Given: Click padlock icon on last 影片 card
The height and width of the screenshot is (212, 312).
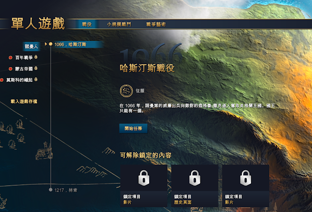Looking at the screenshot, I should [246, 178].
